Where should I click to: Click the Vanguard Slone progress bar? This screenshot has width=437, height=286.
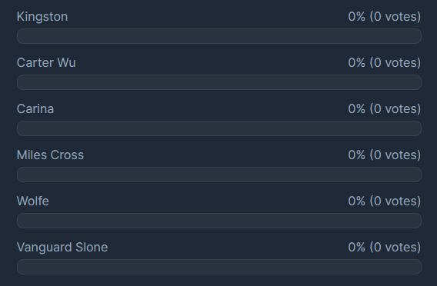point(219,267)
